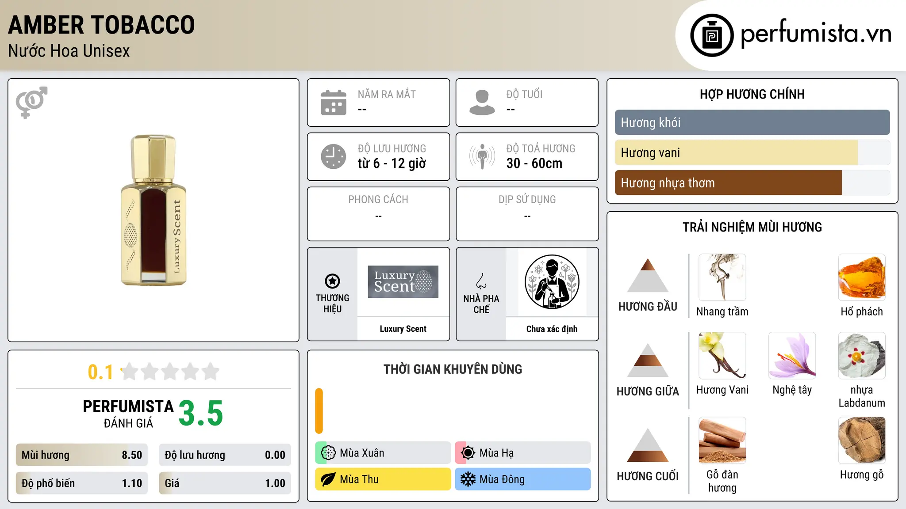Select the Mùa Thu season chip

point(383,479)
